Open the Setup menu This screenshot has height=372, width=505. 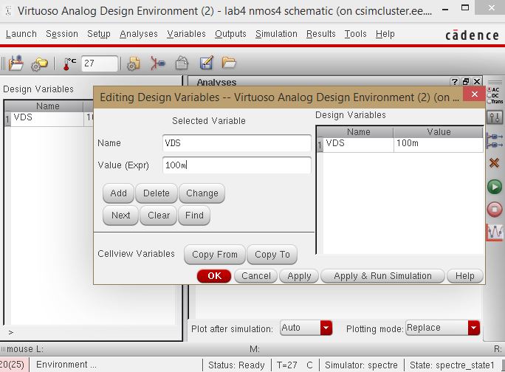[98, 34]
